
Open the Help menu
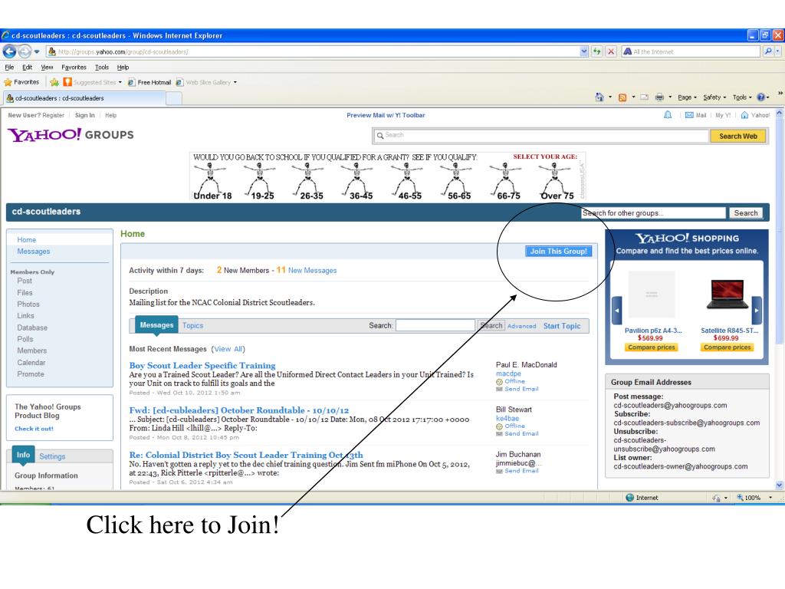123,67
